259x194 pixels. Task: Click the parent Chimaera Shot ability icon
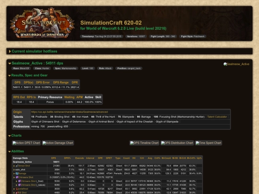click(x=17, y=177)
